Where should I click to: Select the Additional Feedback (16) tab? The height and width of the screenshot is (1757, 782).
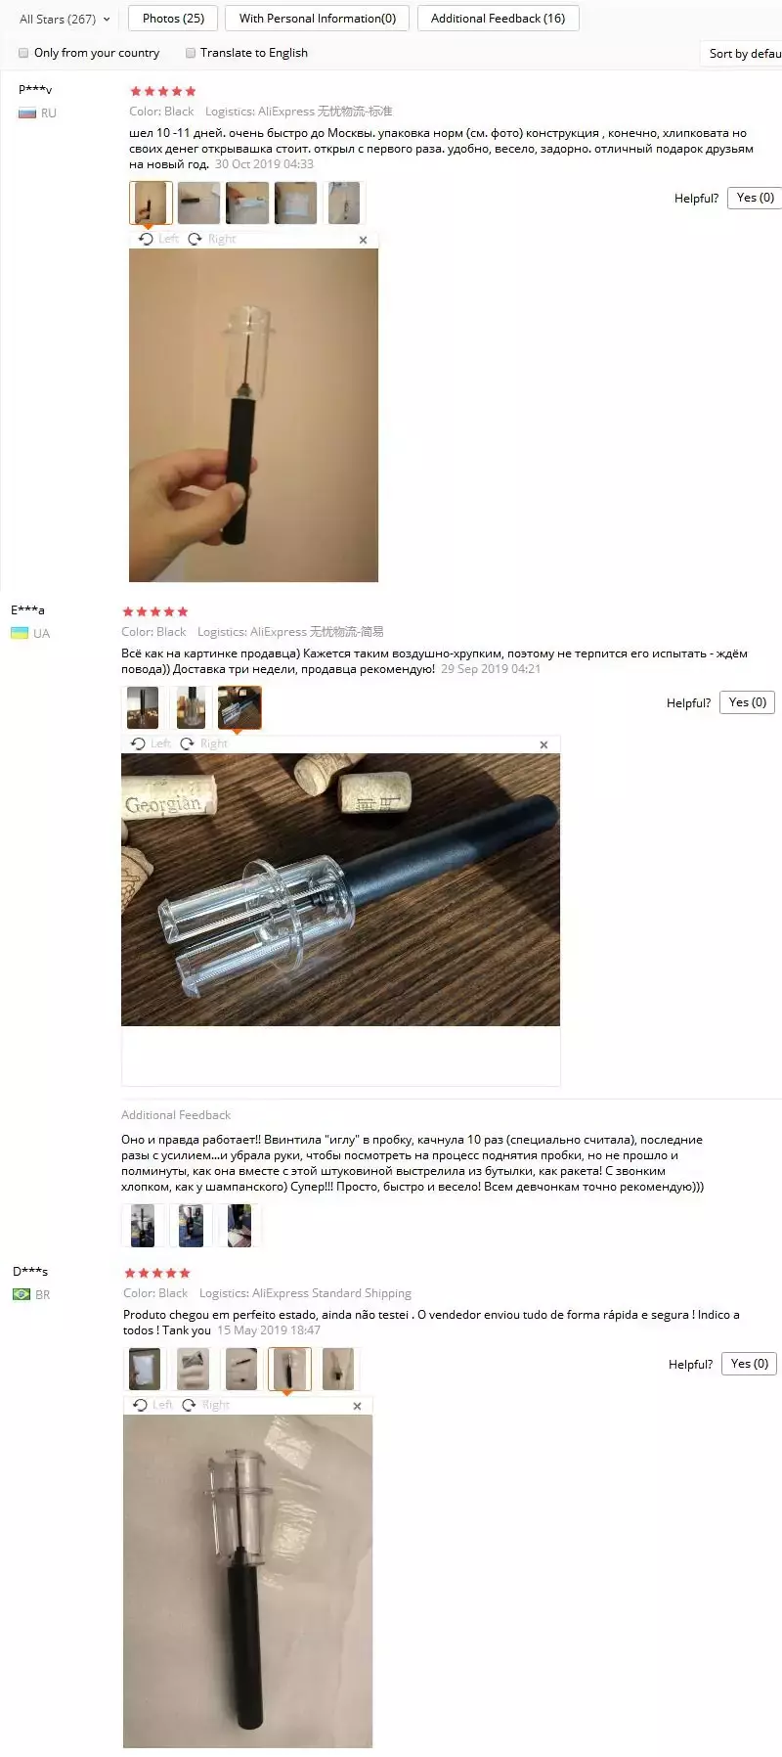tap(498, 19)
